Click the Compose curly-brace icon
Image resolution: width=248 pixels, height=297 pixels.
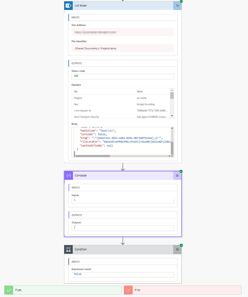pyautogui.click(x=69, y=175)
